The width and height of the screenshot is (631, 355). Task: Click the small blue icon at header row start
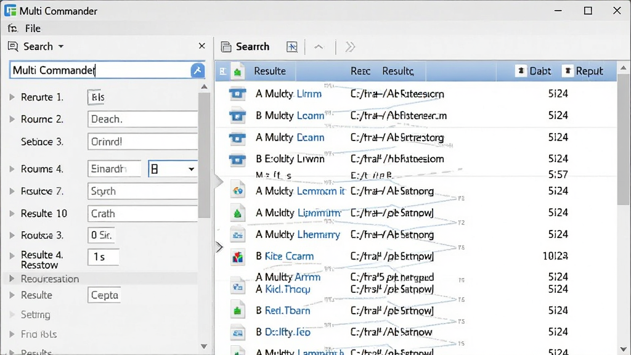pos(222,71)
